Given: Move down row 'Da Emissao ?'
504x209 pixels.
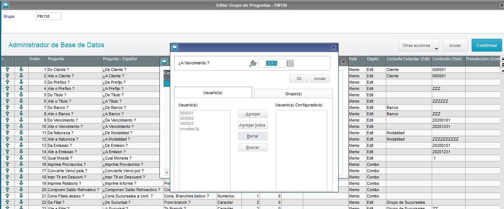Looking at the screenshot, I should [x=21, y=145].
